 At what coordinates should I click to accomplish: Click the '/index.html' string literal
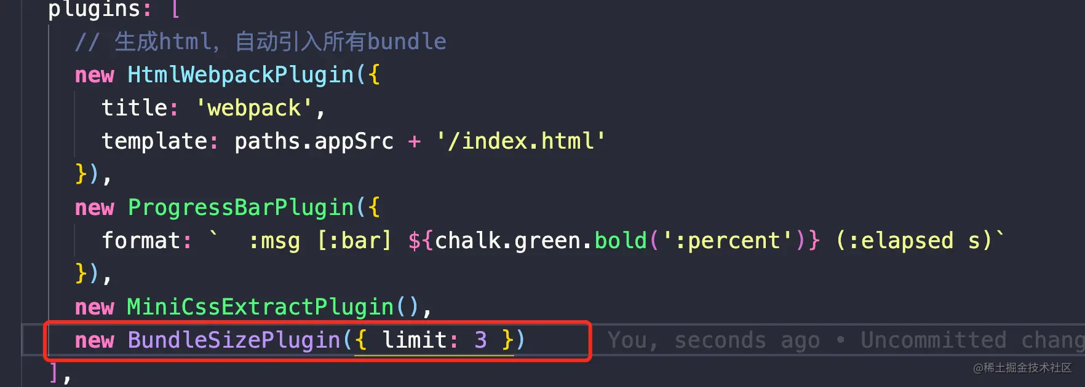coord(521,141)
